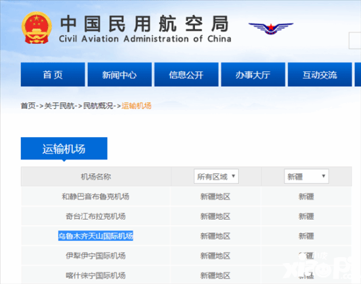
Task: Click the 运输机场 section header tab
Action: pyautogui.click(x=64, y=148)
